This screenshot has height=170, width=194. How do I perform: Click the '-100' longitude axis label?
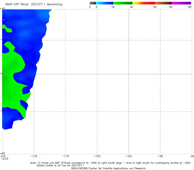129,156
